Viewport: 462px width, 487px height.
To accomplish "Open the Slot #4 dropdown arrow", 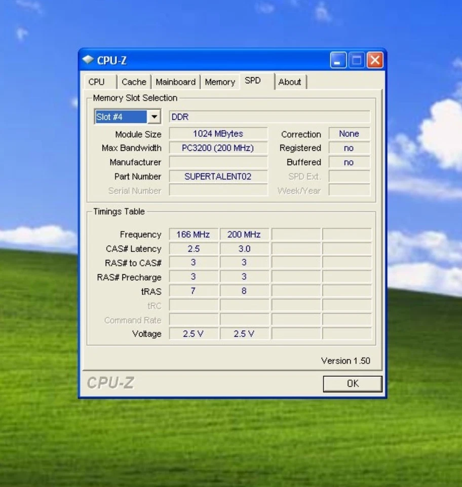I will pyautogui.click(x=155, y=117).
